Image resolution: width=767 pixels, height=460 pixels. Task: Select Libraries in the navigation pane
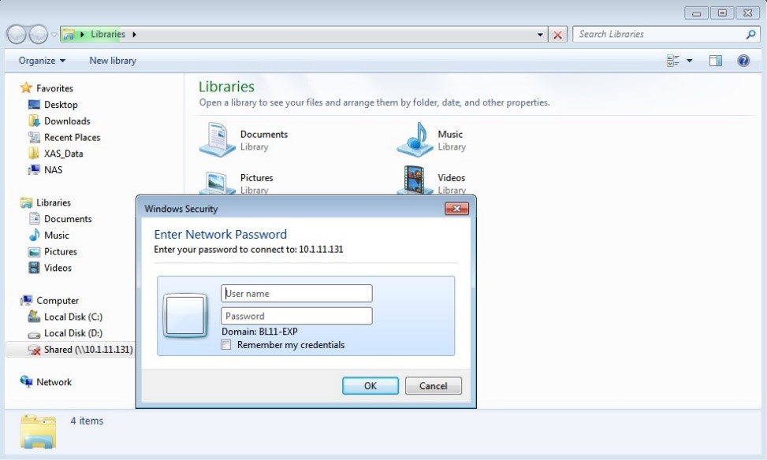pyautogui.click(x=54, y=202)
